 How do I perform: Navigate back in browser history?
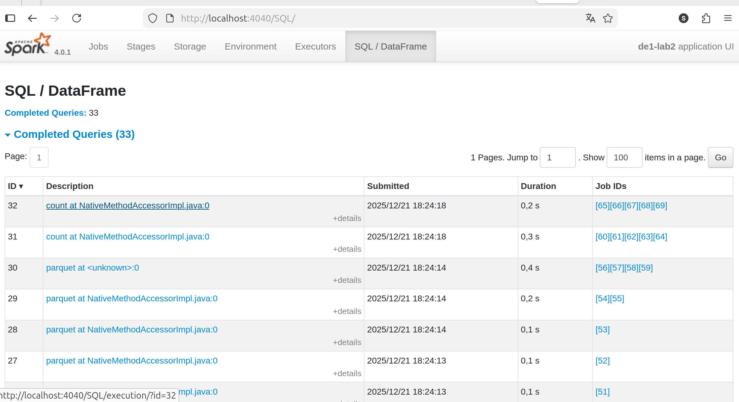tap(32, 18)
